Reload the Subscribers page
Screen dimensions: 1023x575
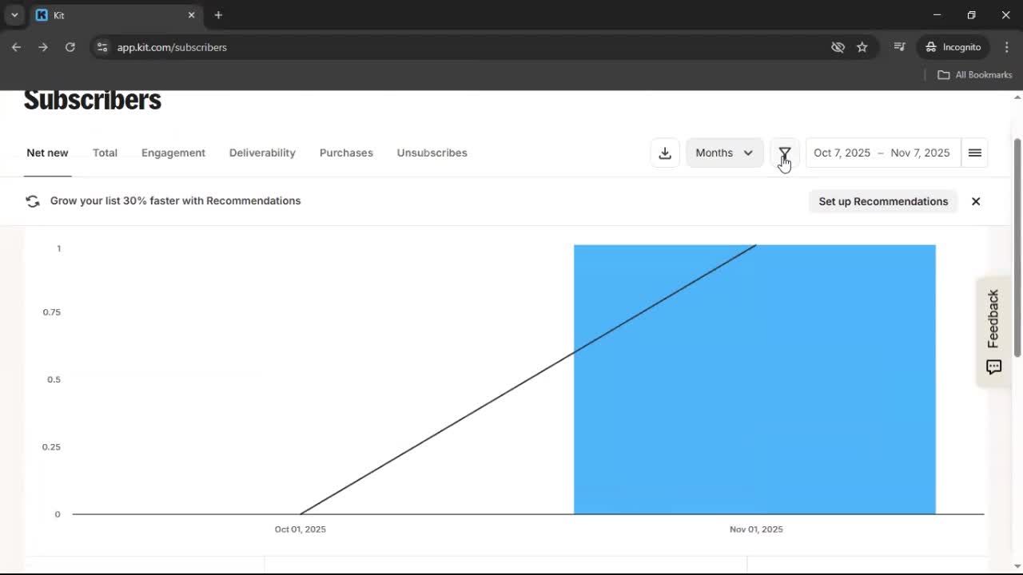tap(70, 47)
